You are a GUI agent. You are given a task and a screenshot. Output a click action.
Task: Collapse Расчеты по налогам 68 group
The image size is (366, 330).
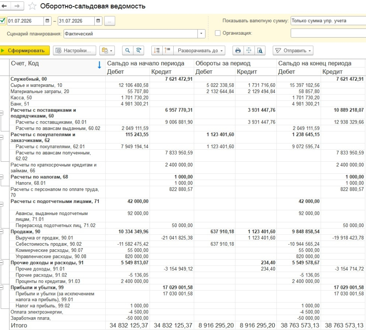(x=1, y=177)
